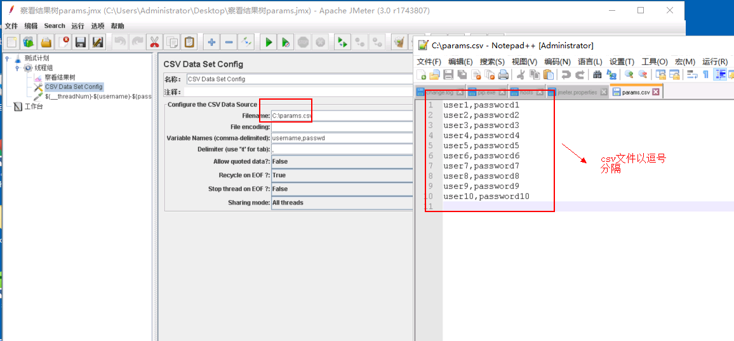This screenshot has width=734, height=341.
Task: Toggle the Show All Characters pilcrow icon
Action: pos(705,75)
